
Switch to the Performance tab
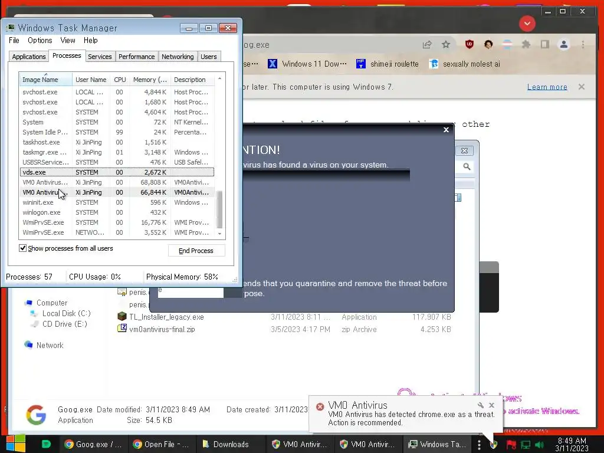136,57
